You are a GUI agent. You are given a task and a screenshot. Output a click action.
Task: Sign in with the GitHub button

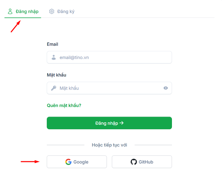click(x=142, y=162)
